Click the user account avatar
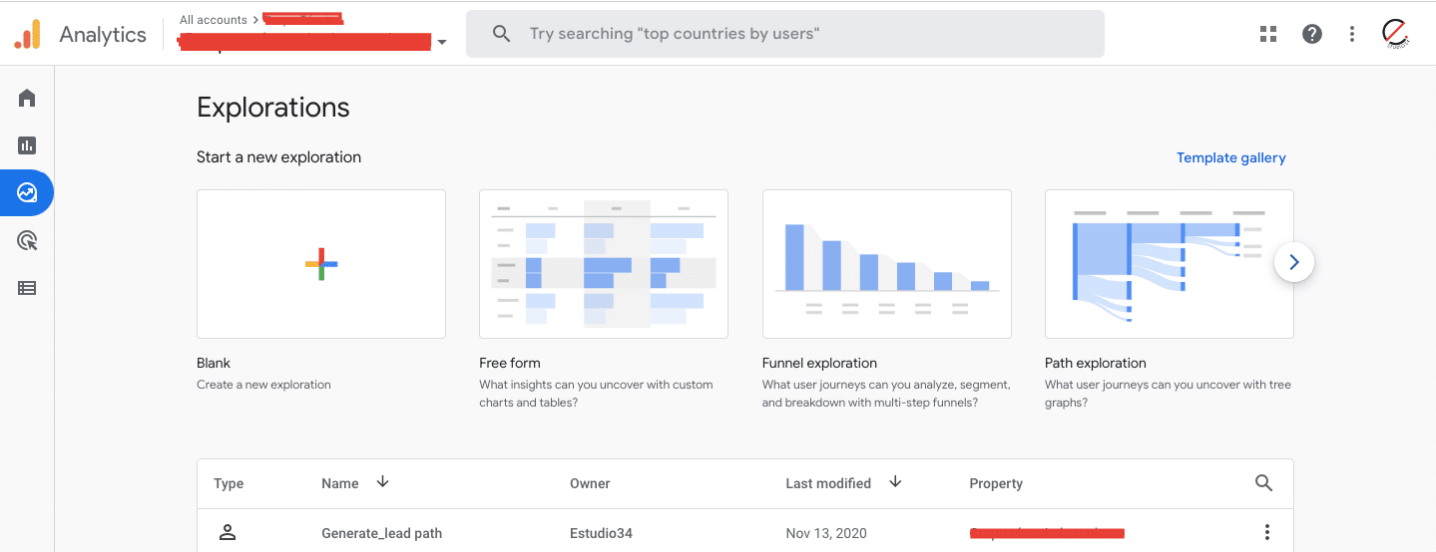 point(1395,34)
